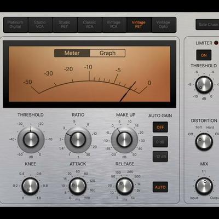This screenshot has height=219, width=219.
Task: Click the Input label under Mix knob
Action: click(x=194, y=198)
